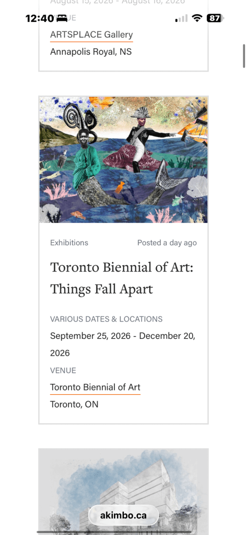Tap the battery level indicator icon
This screenshot has height=535, width=247.
point(215,18)
